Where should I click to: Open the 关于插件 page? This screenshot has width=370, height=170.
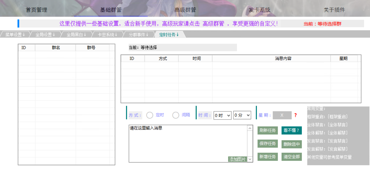(334, 10)
